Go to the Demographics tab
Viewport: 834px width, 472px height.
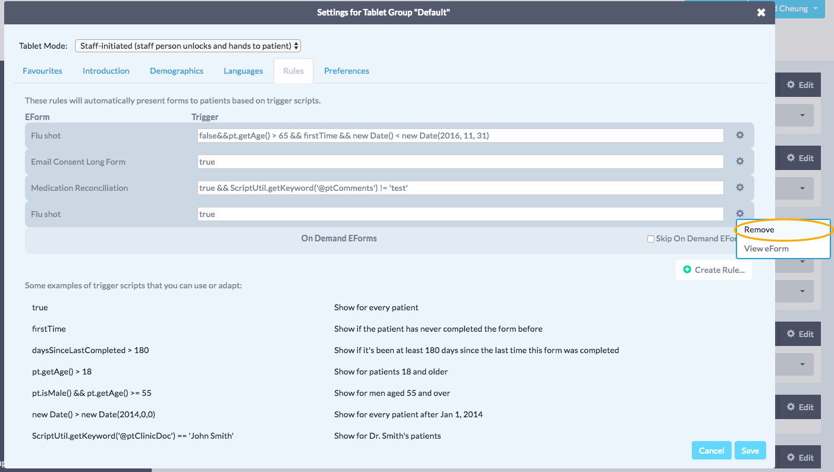pos(177,71)
